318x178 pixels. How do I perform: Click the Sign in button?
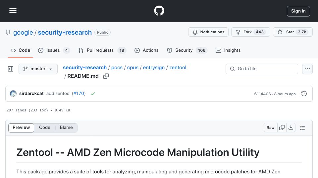(x=298, y=11)
